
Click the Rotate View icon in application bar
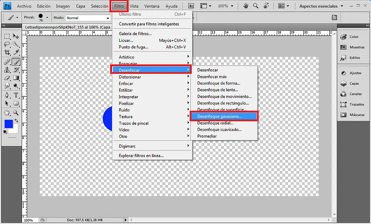(x=266, y=6)
